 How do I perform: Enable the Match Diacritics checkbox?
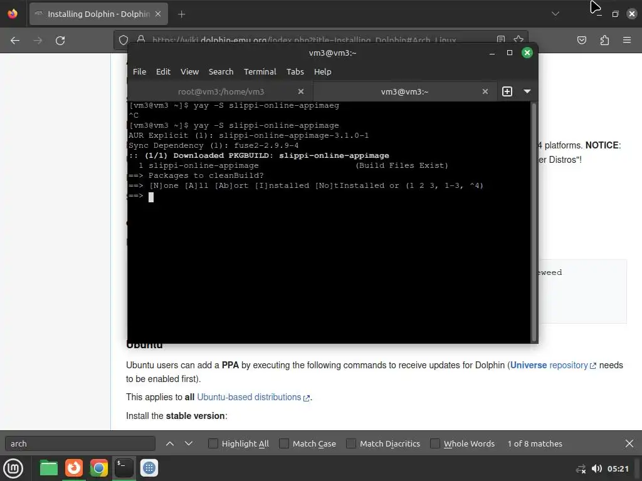coord(351,443)
